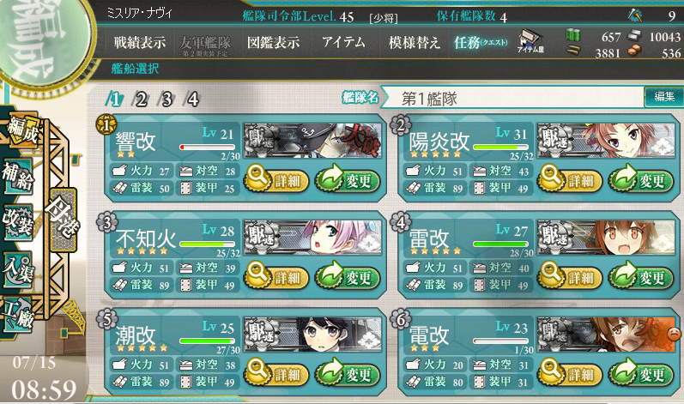Select fleet number 4 tab
Viewport: 684px width, 404px height.
(x=192, y=99)
